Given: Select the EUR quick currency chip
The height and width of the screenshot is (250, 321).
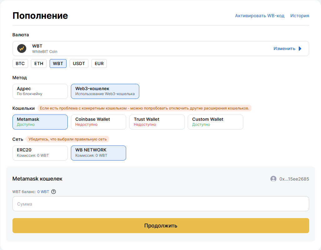Looking at the screenshot, I should click(x=99, y=64).
